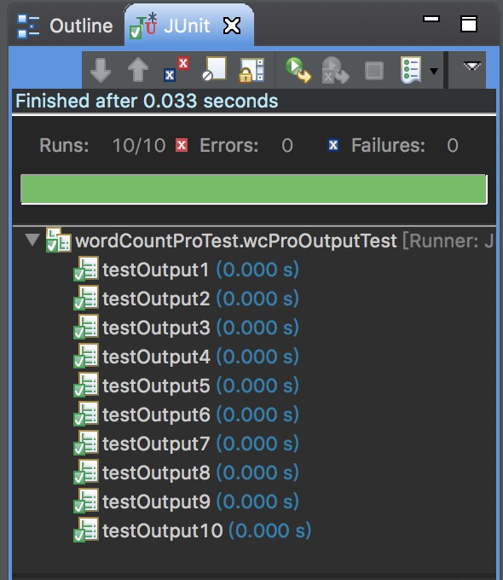Maximize the JUnit view panel
The height and width of the screenshot is (580, 503).
(x=468, y=24)
